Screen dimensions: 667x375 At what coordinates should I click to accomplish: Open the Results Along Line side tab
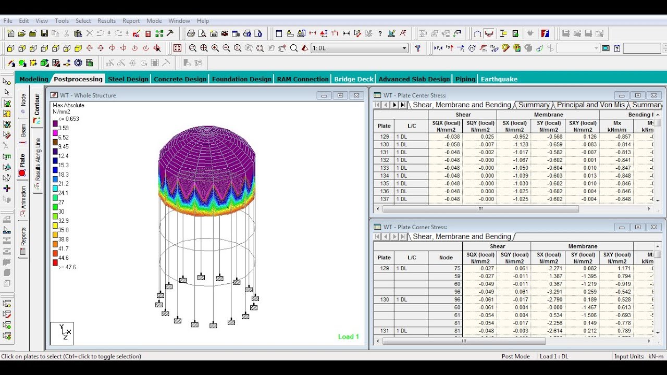click(38, 164)
